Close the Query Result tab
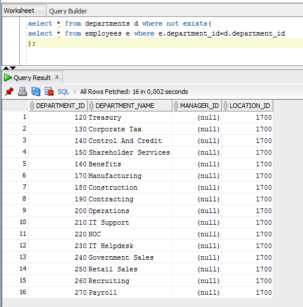The image size is (303, 307). coord(57,77)
